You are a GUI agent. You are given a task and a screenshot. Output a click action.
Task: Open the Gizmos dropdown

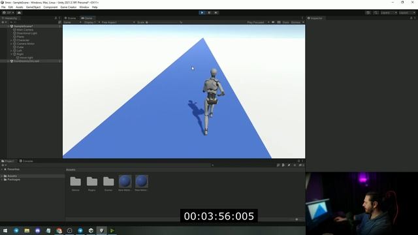click(297, 22)
